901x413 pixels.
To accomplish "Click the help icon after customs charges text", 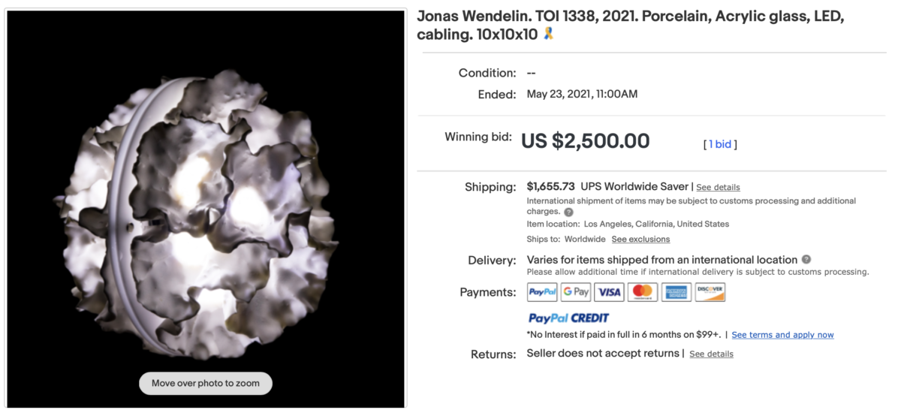I will pyautogui.click(x=568, y=213).
